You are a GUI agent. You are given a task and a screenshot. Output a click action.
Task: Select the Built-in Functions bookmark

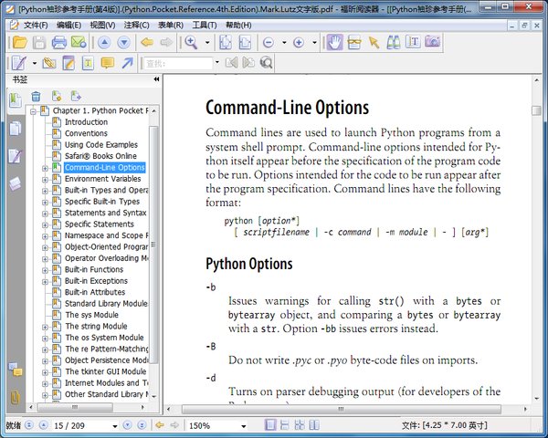(94, 270)
